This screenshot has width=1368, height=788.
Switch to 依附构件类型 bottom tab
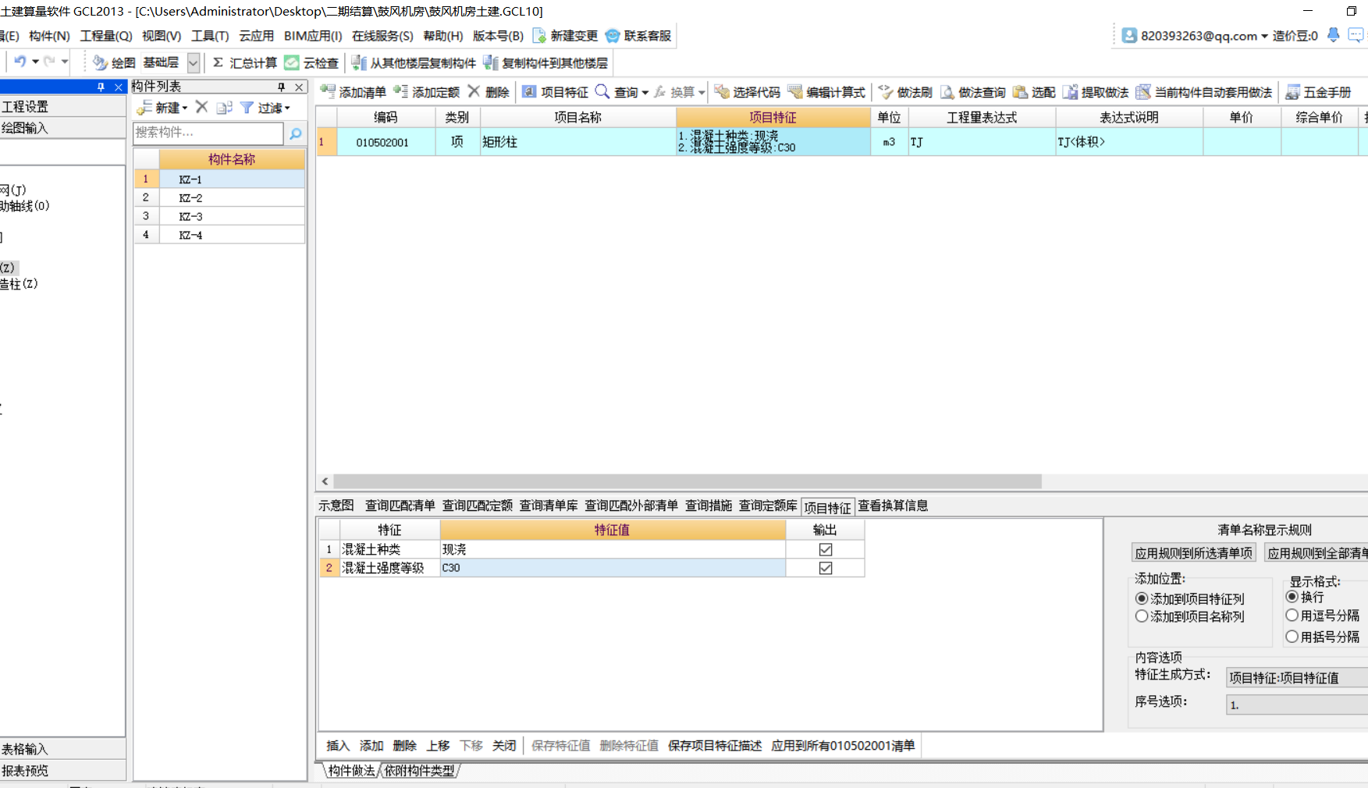click(419, 771)
